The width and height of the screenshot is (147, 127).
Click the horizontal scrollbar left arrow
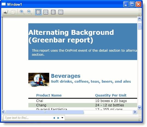coord(3,112)
